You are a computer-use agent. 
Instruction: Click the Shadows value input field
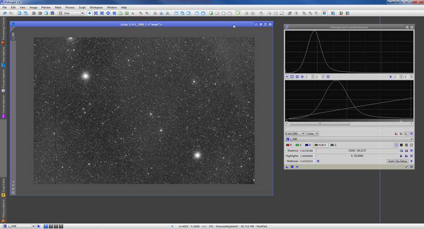click(308, 151)
